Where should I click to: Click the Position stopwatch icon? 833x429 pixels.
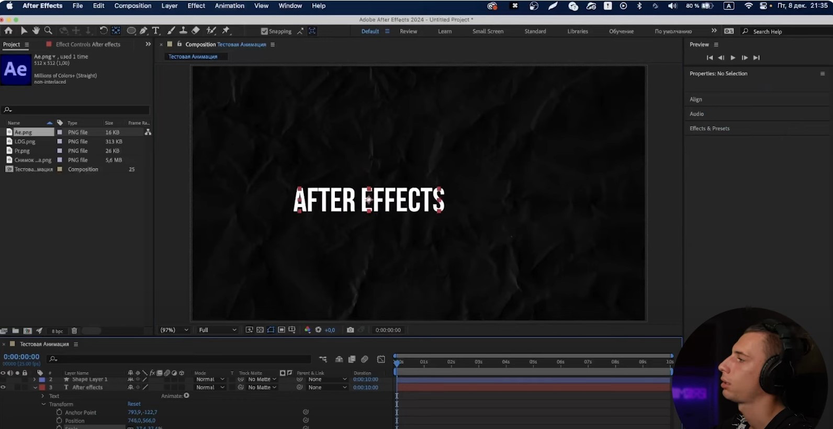[x=59, y=421]
